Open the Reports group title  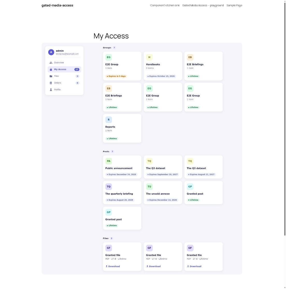pos(110,127)
